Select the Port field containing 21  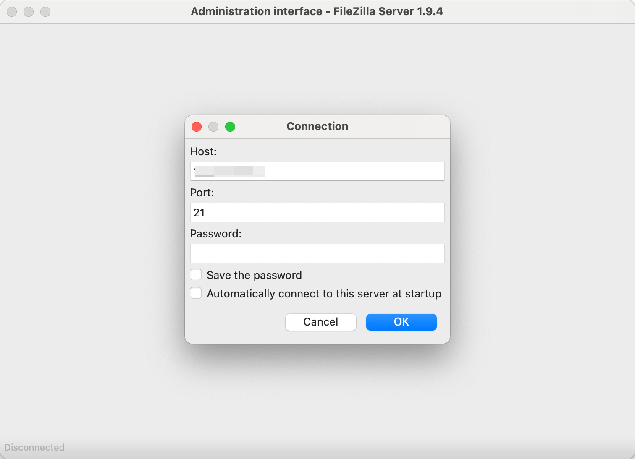(x=317, y=212)
